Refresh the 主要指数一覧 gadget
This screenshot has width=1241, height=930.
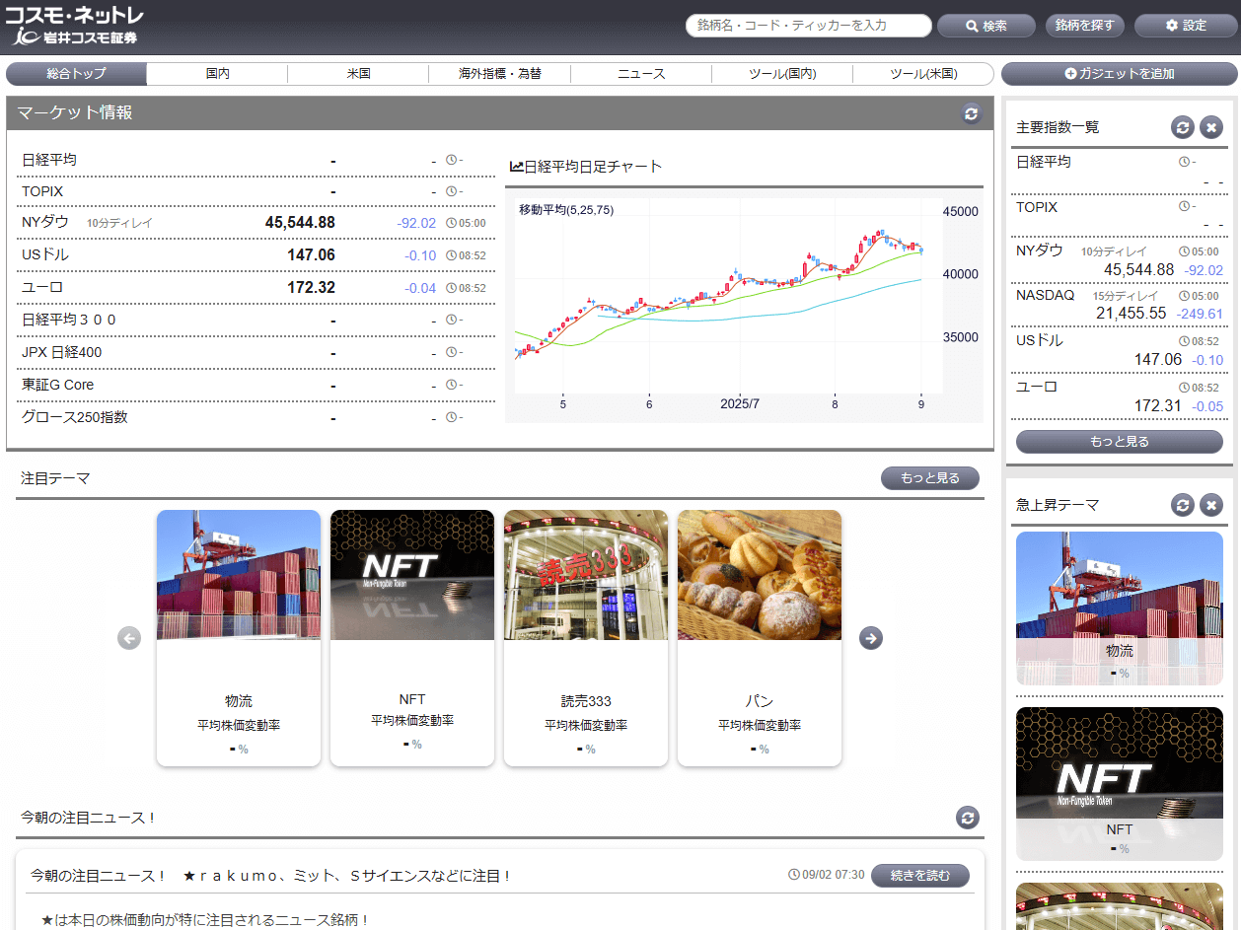(x=1182, y=127)
